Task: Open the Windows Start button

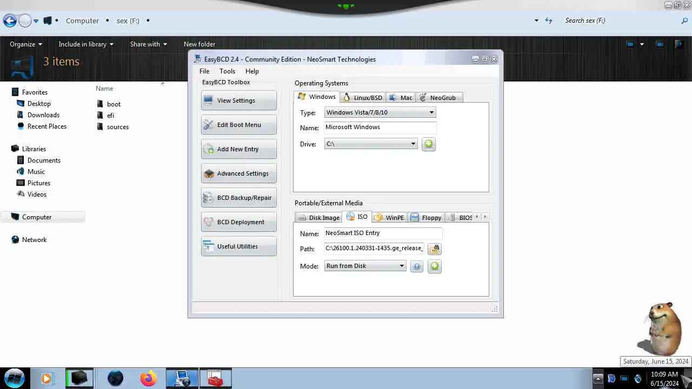Action: click(x=15, y=378)
